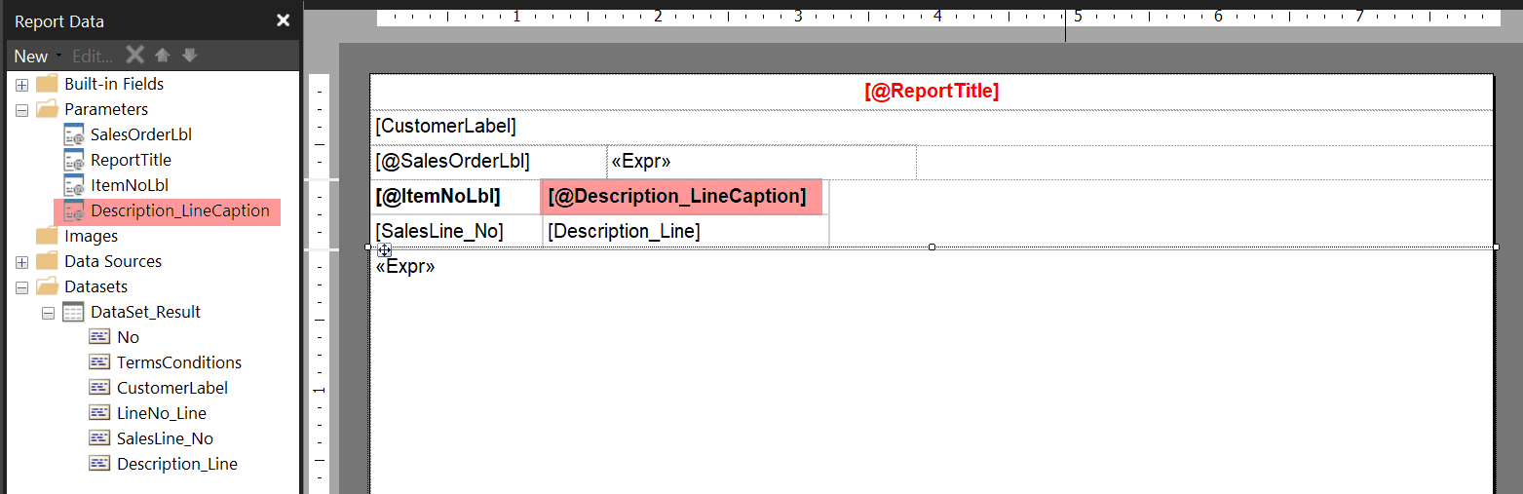This screenshot has width=1523, height=494.
Task: Collapse the DataSet_Result dataset node
Action: point(47,313)
